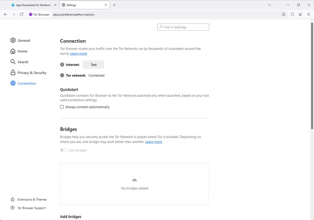Go back using the back arrow
Image resolution: width=314 pixels, height=220 pixels.
6,14
